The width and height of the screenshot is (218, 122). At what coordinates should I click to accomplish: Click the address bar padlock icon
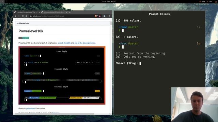31,16
